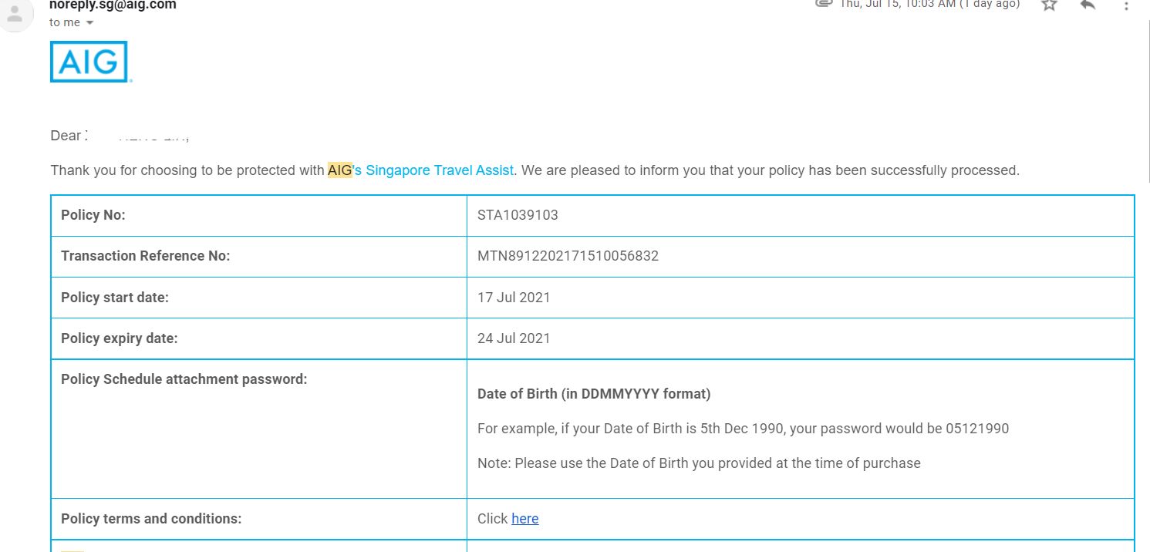The height and width of the screenshot is (552, 1150).
Task: Click the reply arrow icon
Action: click(1088, 5)
